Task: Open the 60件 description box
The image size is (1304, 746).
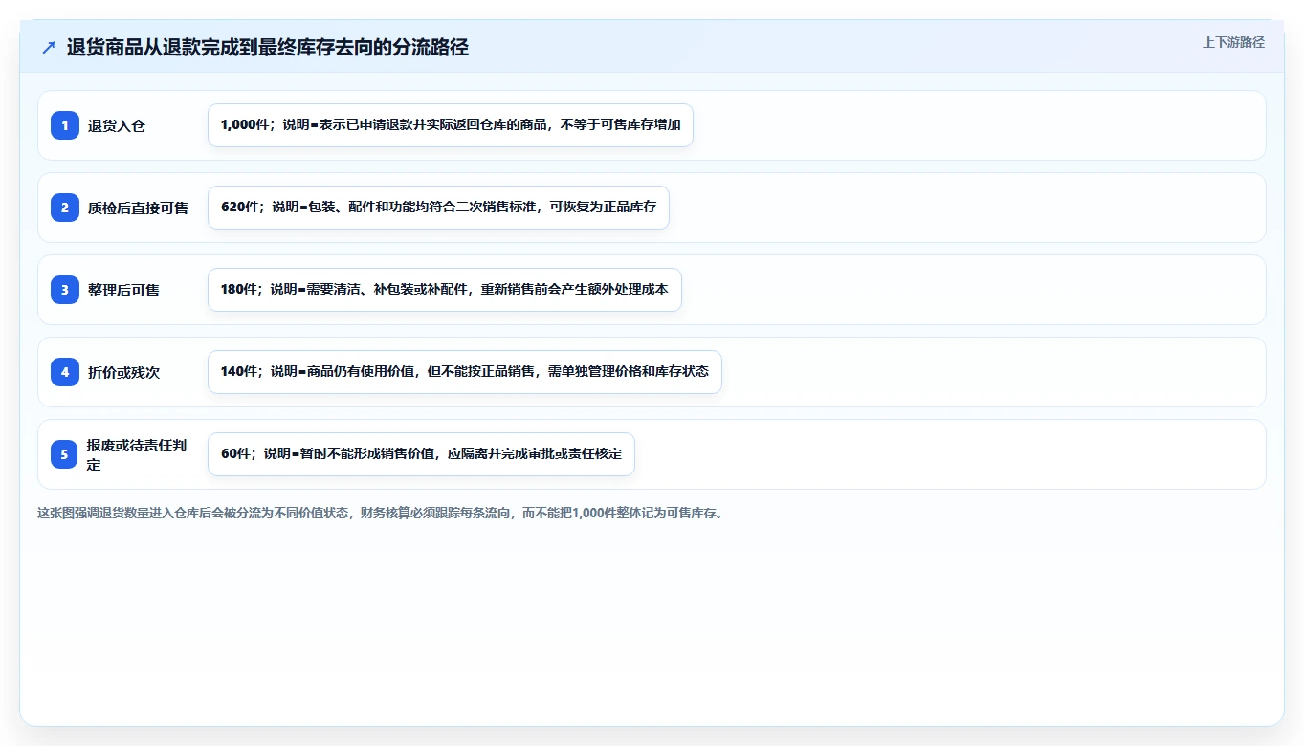Action: point(421,454)
